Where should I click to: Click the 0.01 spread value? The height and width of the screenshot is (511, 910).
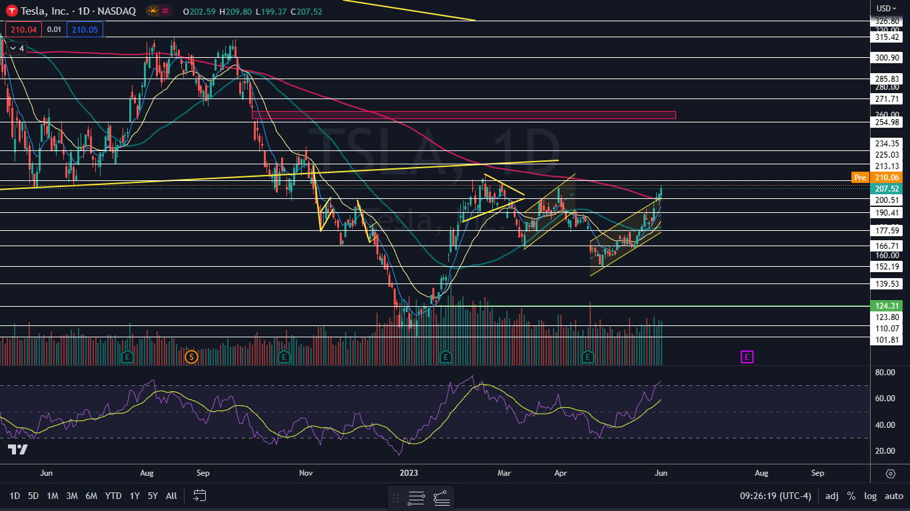pos(55,29)
